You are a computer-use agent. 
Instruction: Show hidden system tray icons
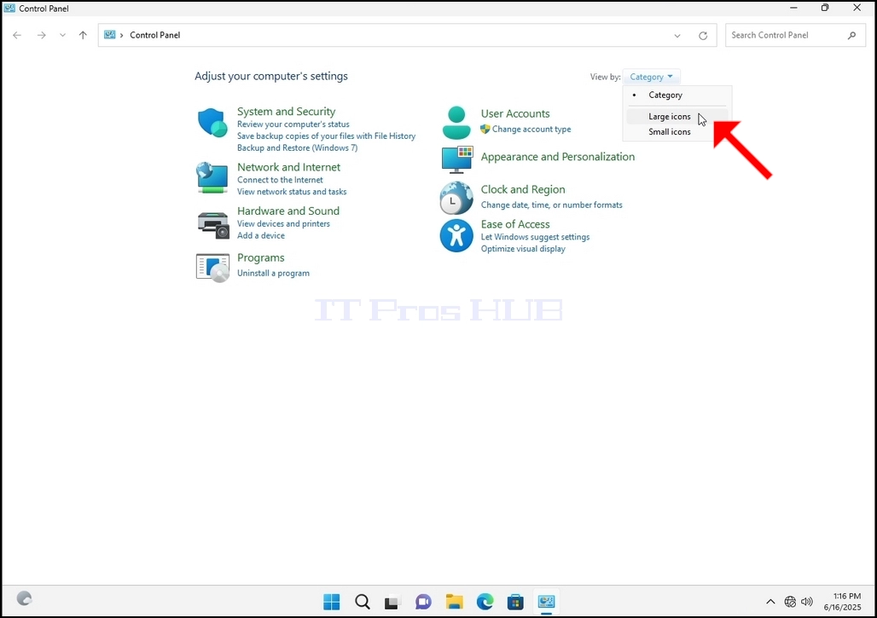[770, 602]
